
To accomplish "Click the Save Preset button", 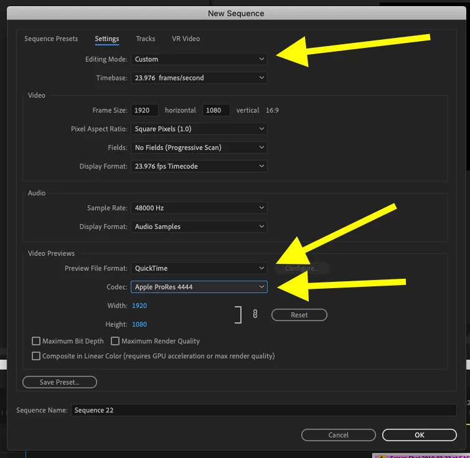I will tap(60, 382).
